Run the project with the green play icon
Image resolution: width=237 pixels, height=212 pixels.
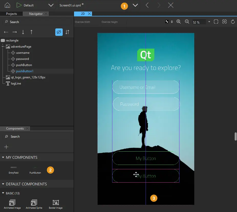point(19,5)
